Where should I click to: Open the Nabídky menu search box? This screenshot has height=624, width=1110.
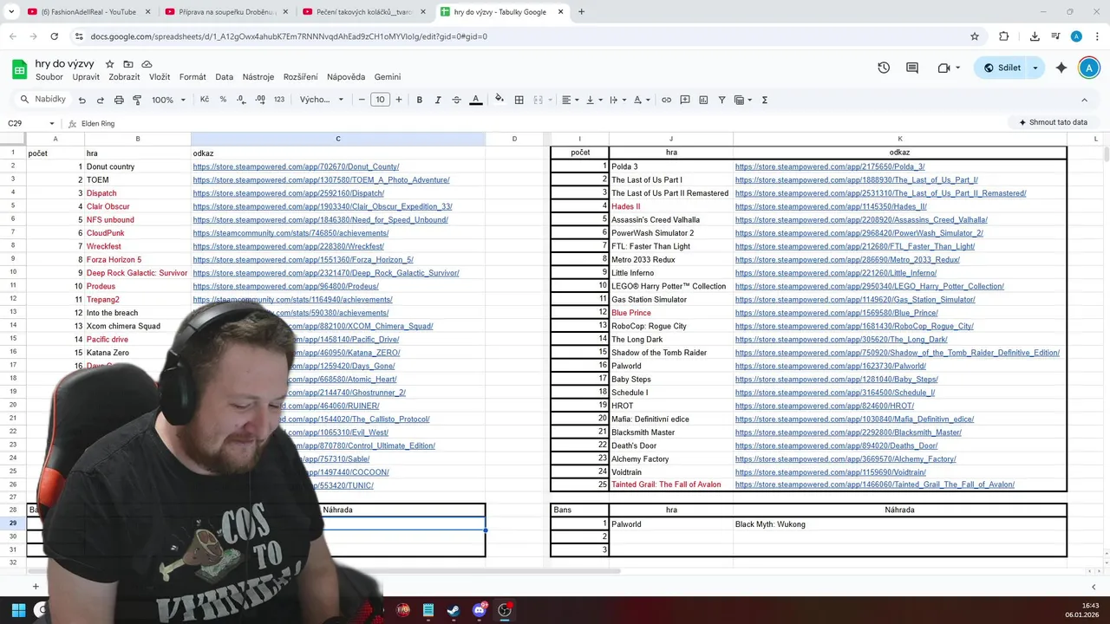click(x=43, y=100)
